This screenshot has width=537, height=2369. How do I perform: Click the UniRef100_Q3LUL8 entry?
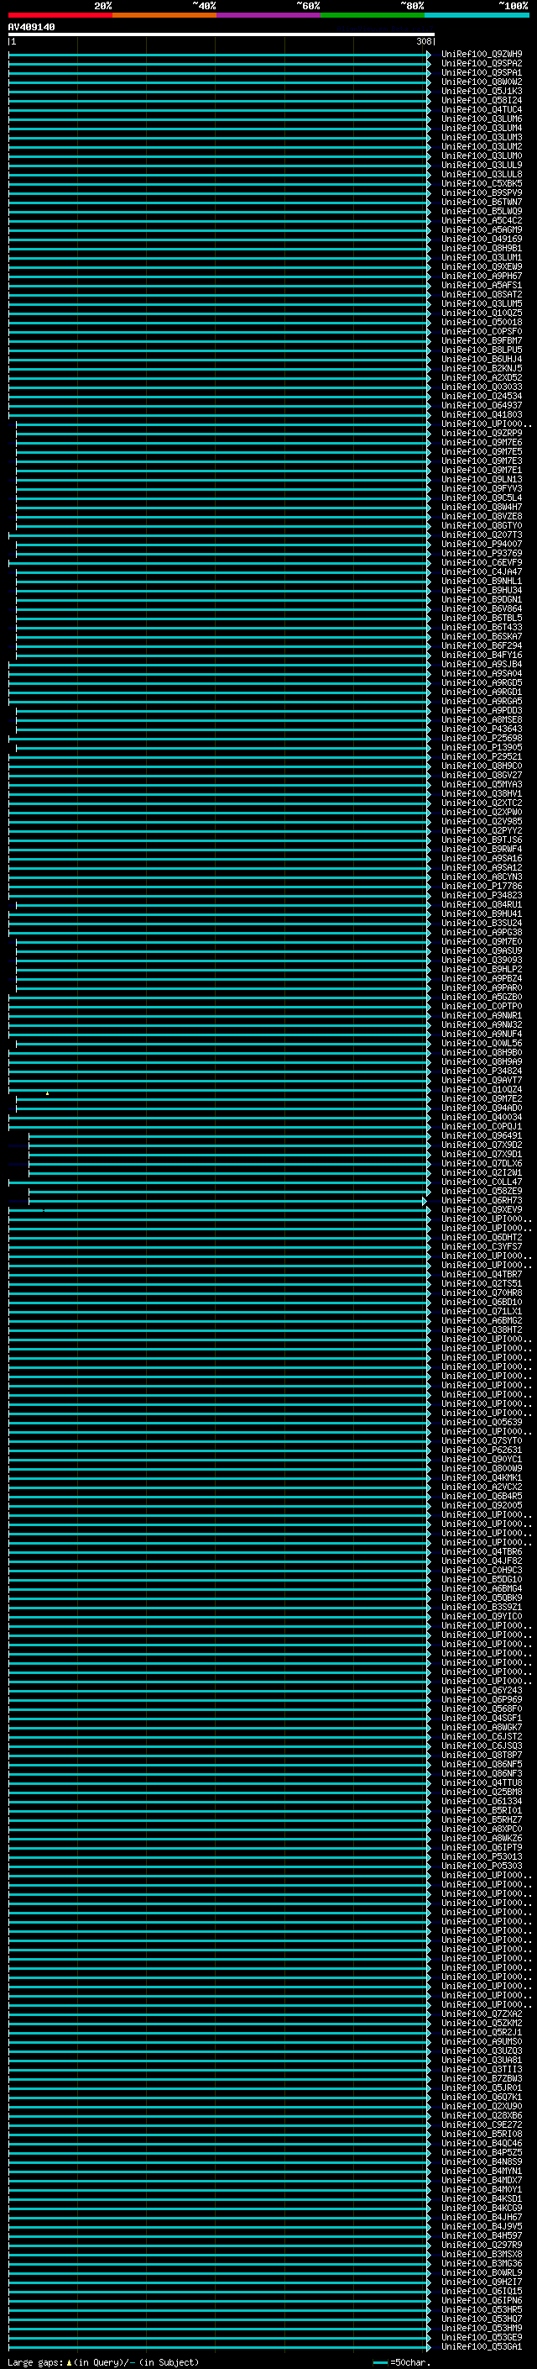pyautogui.click(x=482, y=174)
